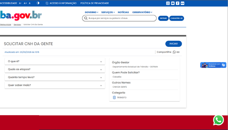Open the Governo dropdown menu
Image resolution: width=228 pixels, height=130 pixels.
92,12
